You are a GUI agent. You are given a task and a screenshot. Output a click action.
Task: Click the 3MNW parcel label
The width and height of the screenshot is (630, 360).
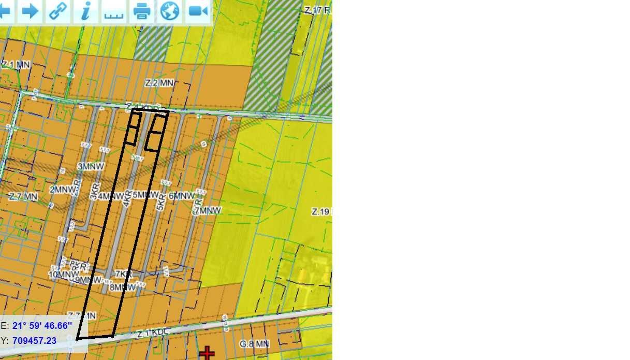click(x=91, y=166)
